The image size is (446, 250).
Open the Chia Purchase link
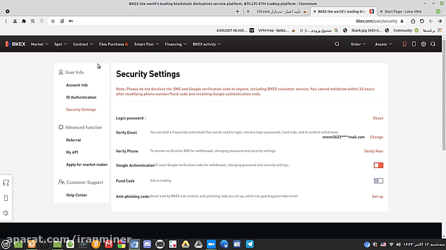click(x=114, y=44)
